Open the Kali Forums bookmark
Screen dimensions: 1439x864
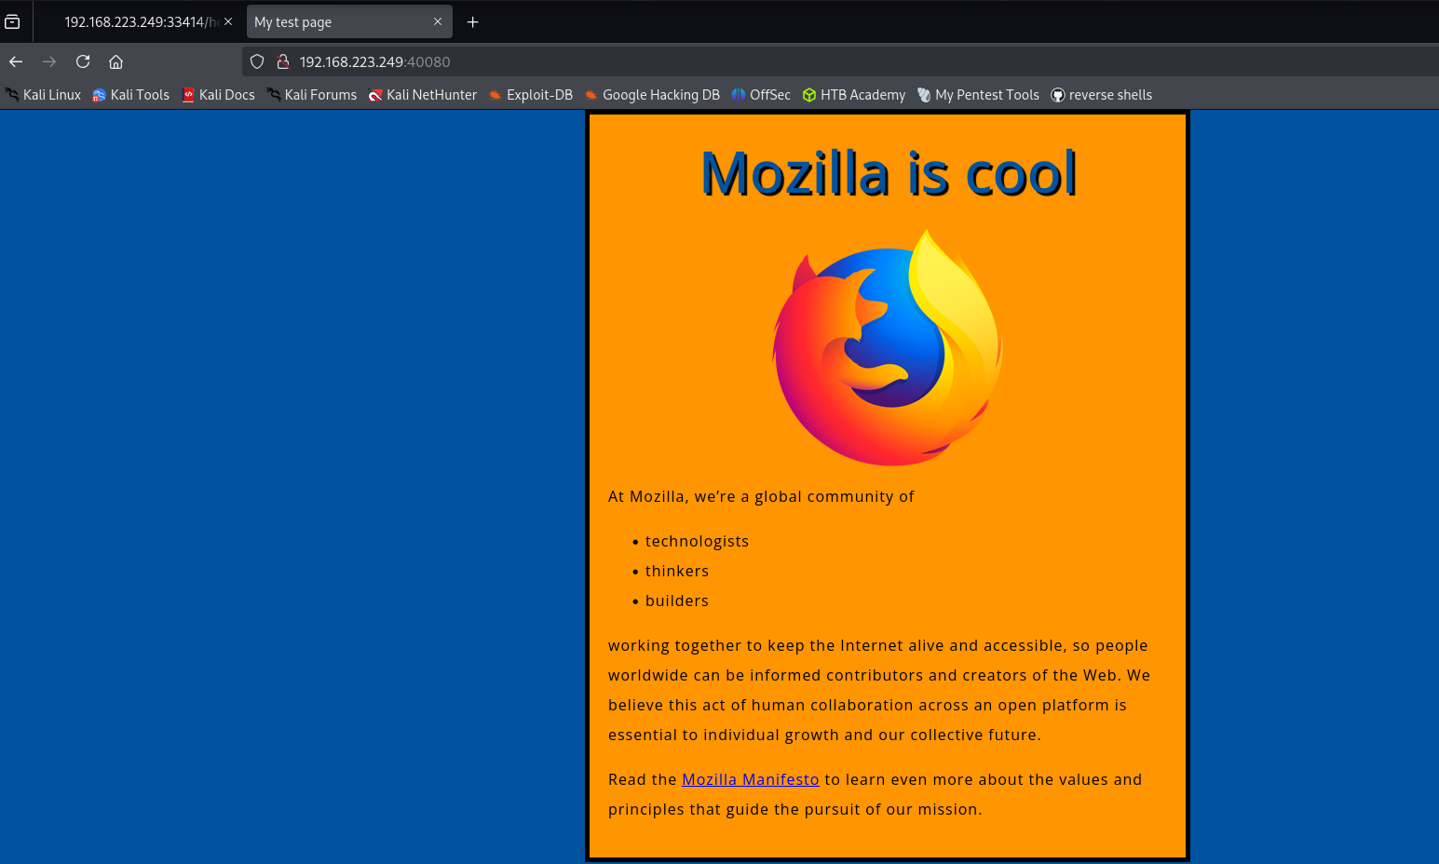(x=311, y=95)
